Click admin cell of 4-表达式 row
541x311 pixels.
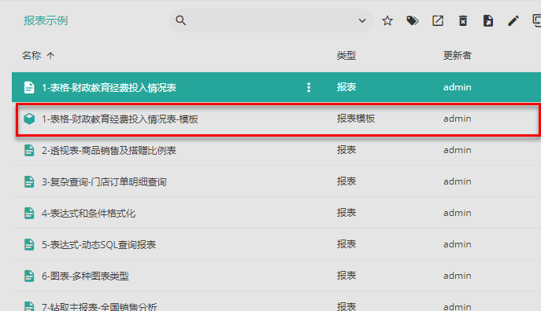[x=458, y=213]
